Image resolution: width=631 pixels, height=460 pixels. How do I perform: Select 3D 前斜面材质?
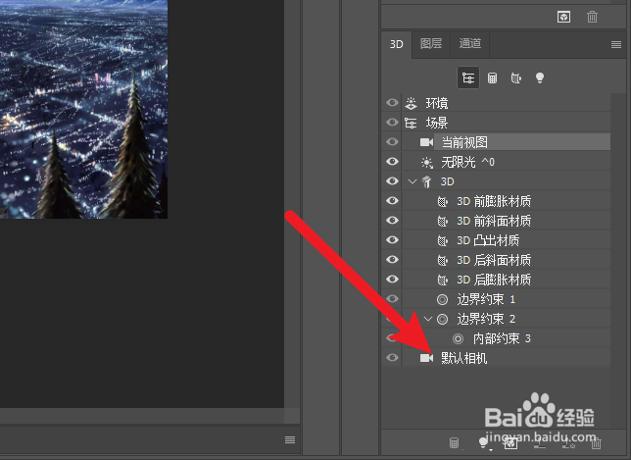click(494, 221)
